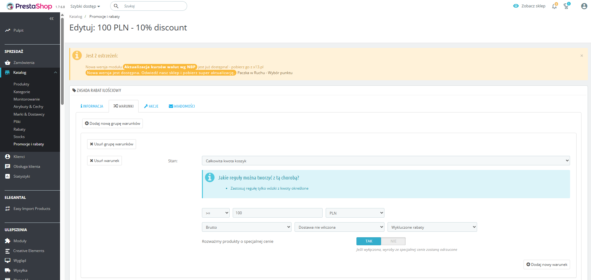Collapse the Katalog menu chevron
The image size is (591, 280).
[x=56, y=73]
